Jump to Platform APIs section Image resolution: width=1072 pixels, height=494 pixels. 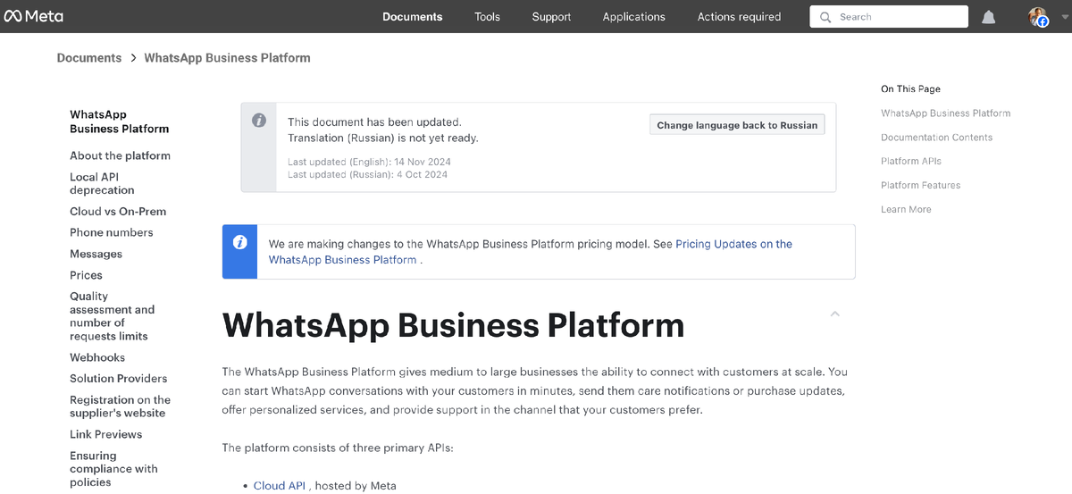[911, 162]
